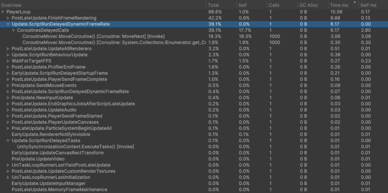Screen dimensions: 388x193
Task: Select PostLateUpdate.FinishFrameRendering row
Action: coord(194,18)
